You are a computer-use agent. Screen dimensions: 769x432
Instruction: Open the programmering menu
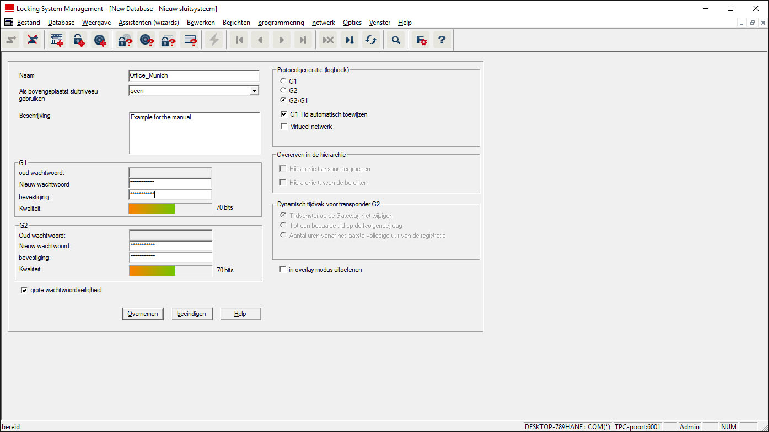point(281,23)
